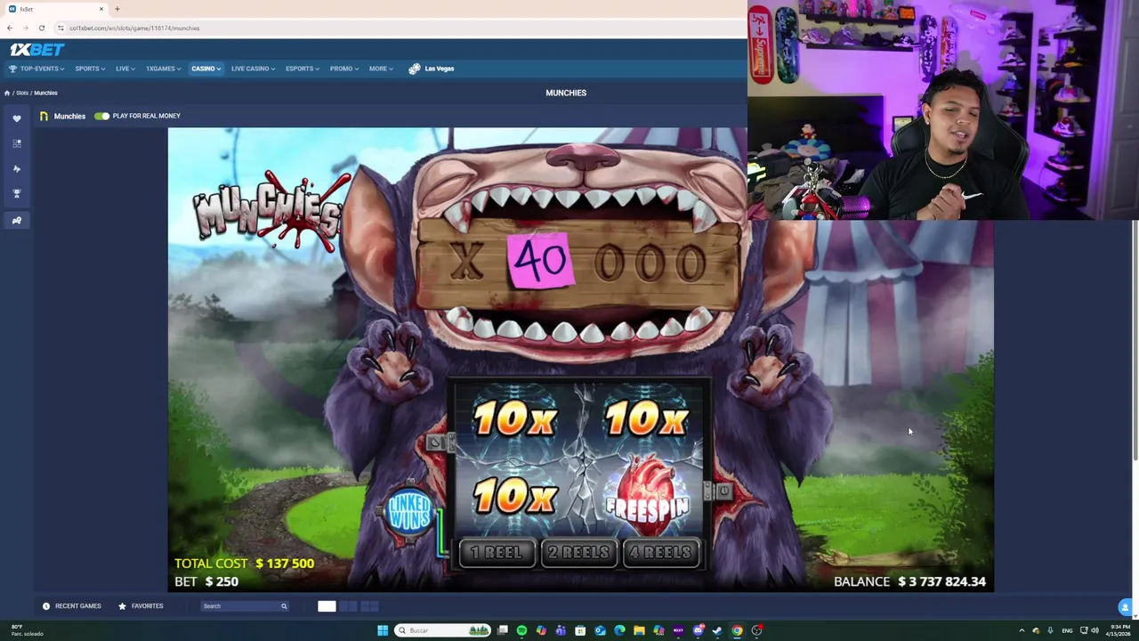This screenshot has height=641, width=1139.
Task: Click the Las Vegas dice icon
Action: pyautogui.click(x=414, y=69)
